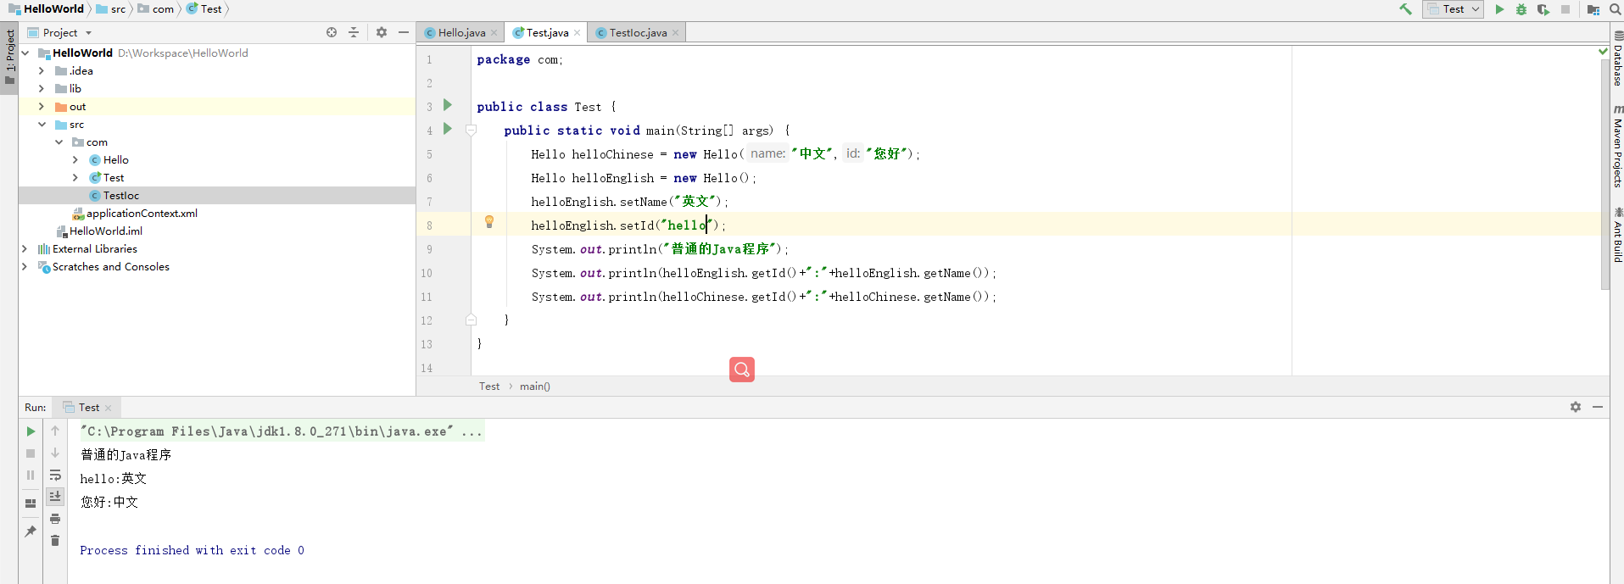Viewport: 1624px width, 584px height.
Task: Close the Hello.java tab
Action: (x=494, y=33)
